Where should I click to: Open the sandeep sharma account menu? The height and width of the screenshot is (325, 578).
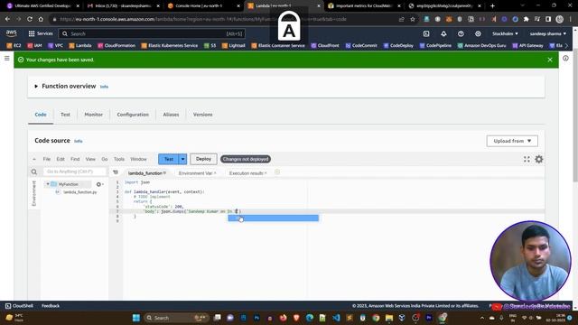(548, 33)
